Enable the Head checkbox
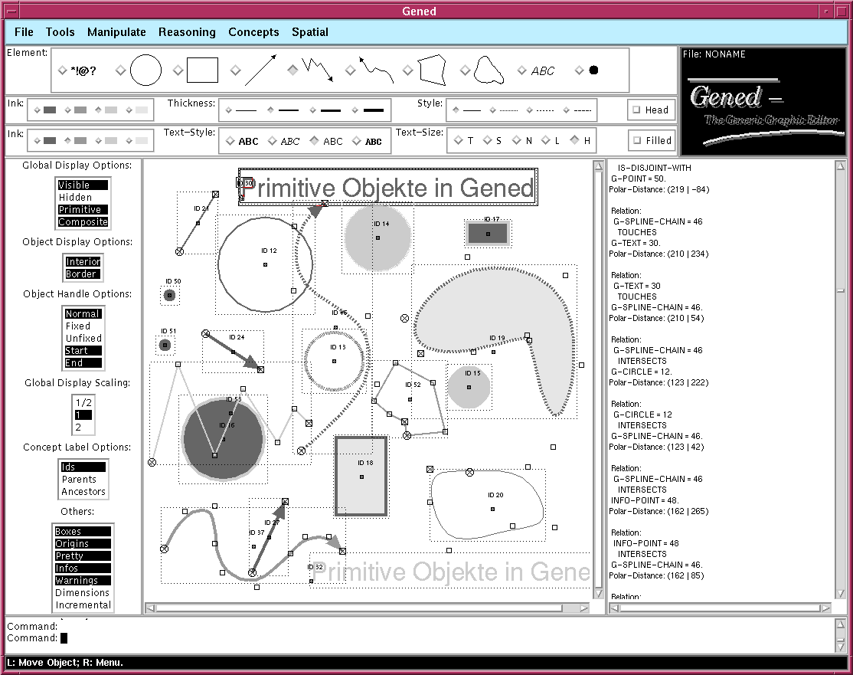Image resolution: width=853 pixels, height=675 pixels. [x=651, y=110]
